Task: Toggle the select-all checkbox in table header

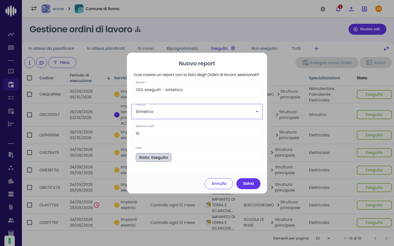Action: click(x=30, y=78)
